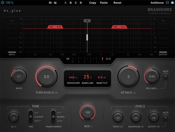The image size is (175, 132).
Task: Click the down arrow below the 440 Hz crossover
Action: (73, 80)
